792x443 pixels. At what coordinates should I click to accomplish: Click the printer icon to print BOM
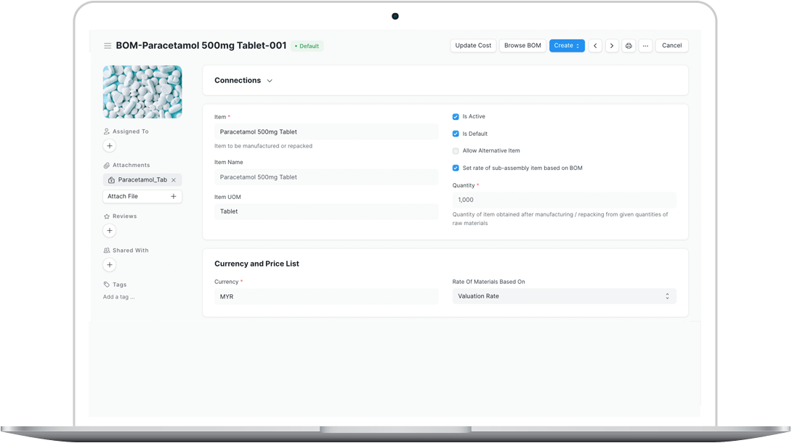(x=629, y=46)
